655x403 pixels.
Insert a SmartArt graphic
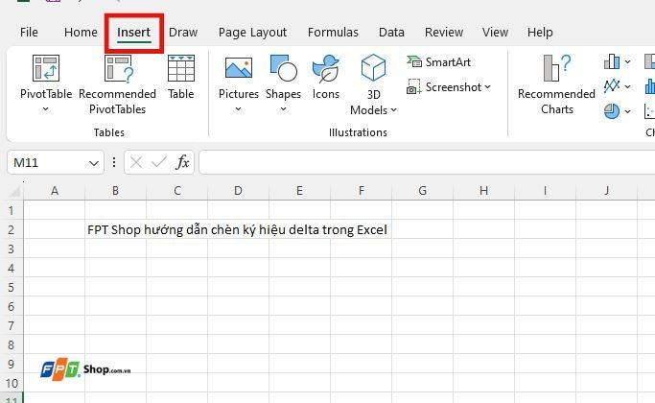[439, 61]
